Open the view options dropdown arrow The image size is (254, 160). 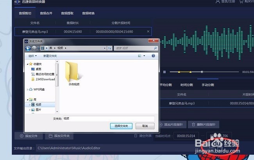(144, 56)
